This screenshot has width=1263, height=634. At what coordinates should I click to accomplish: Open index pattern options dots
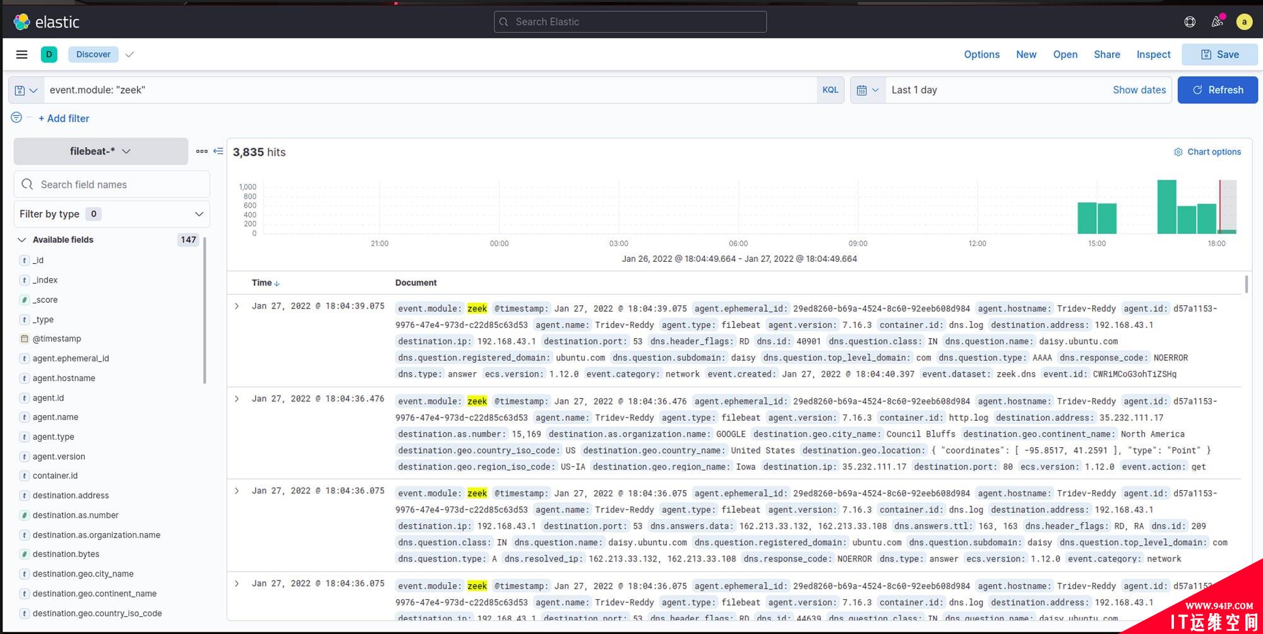pyautogui.click(x=201, y=151)
